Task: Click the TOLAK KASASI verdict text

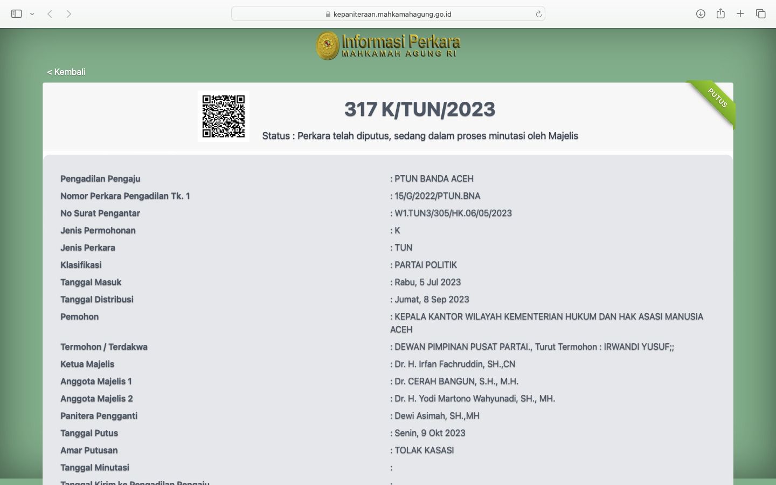Action: [424, 451]
